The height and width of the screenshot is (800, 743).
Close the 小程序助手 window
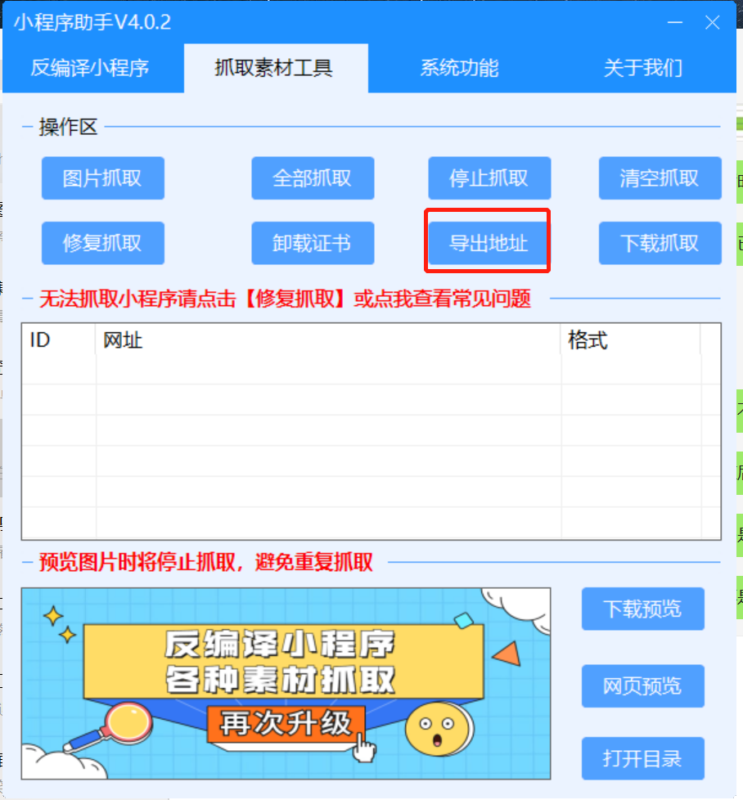click(713, 22)
